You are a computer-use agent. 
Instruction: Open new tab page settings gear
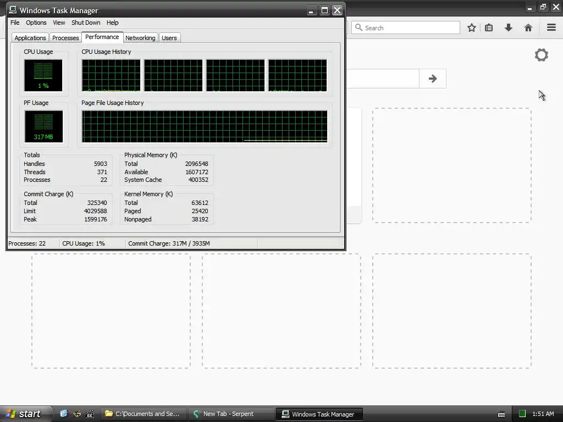click(x=542, y=55)
